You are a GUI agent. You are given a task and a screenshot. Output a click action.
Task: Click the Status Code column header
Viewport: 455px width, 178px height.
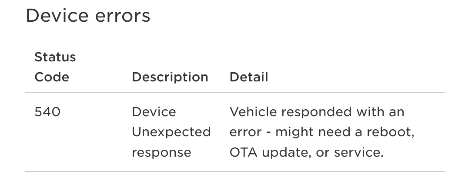[x=55, y=67]
